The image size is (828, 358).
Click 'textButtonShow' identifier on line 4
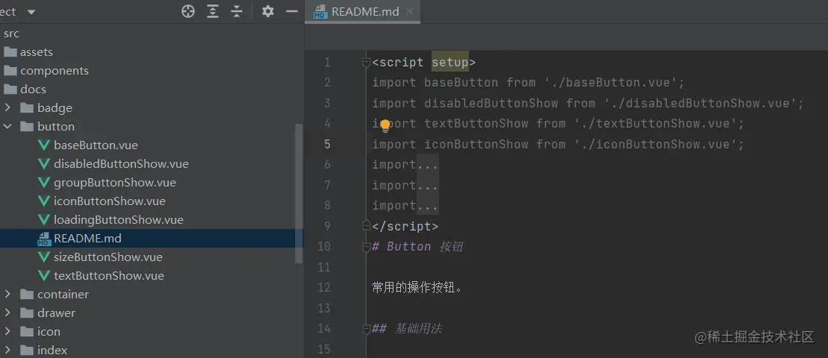[x=476, y=124]
